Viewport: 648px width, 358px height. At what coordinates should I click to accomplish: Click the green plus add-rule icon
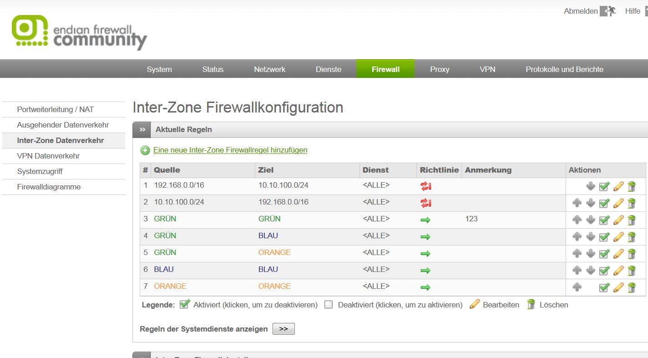(x=145, y=150)
